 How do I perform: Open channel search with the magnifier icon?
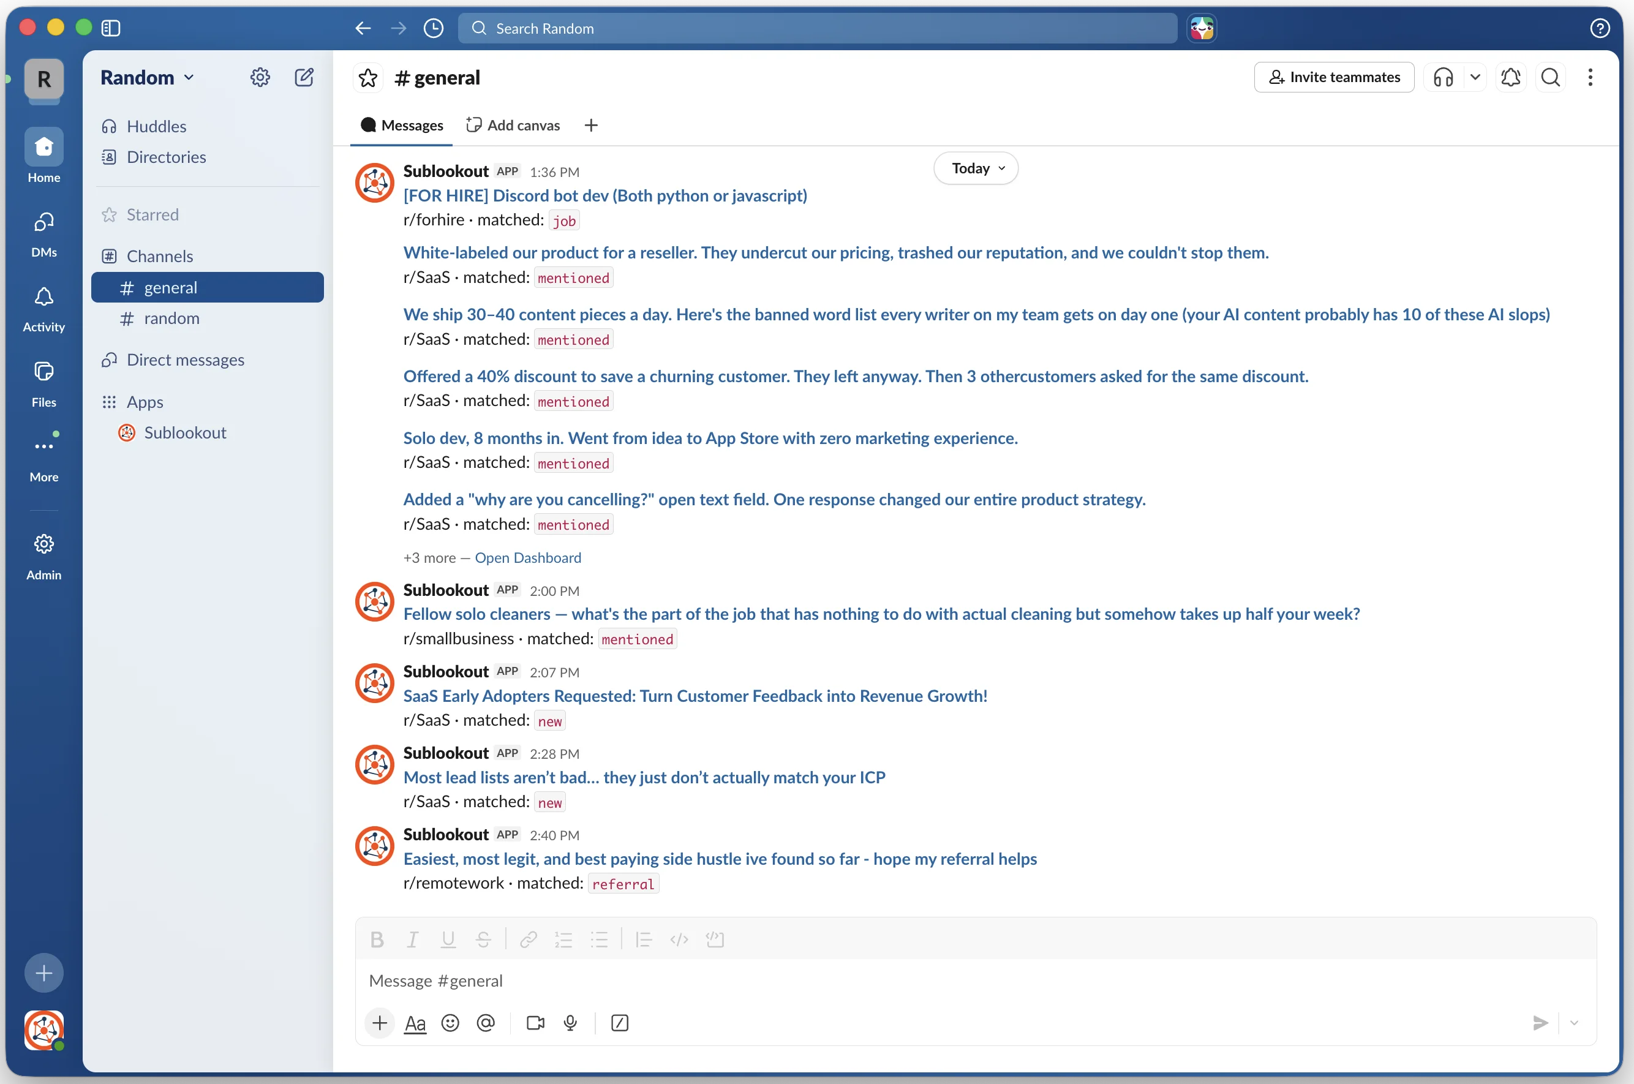point(1549,77)
